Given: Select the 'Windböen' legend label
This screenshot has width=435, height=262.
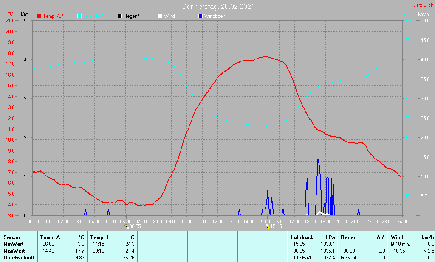Looking at the screenshot, I should (x=215, y=17).
